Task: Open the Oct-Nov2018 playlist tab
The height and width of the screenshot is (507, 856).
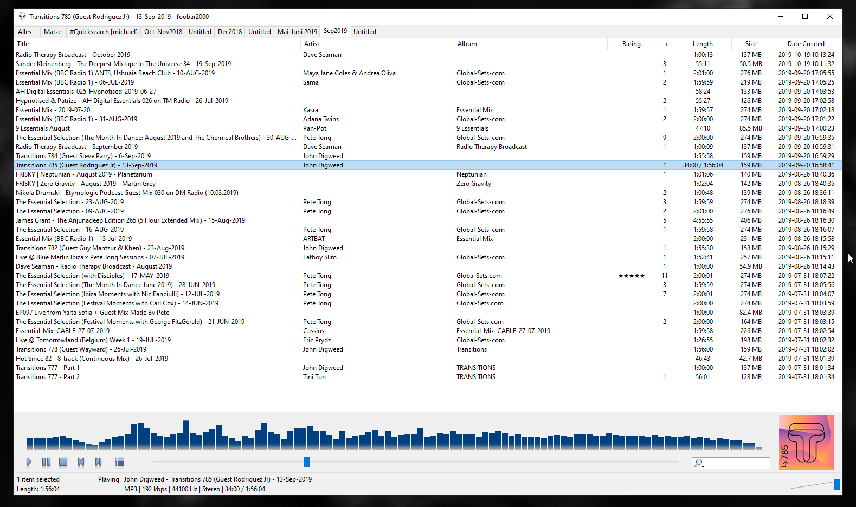Action: [163, 32]
